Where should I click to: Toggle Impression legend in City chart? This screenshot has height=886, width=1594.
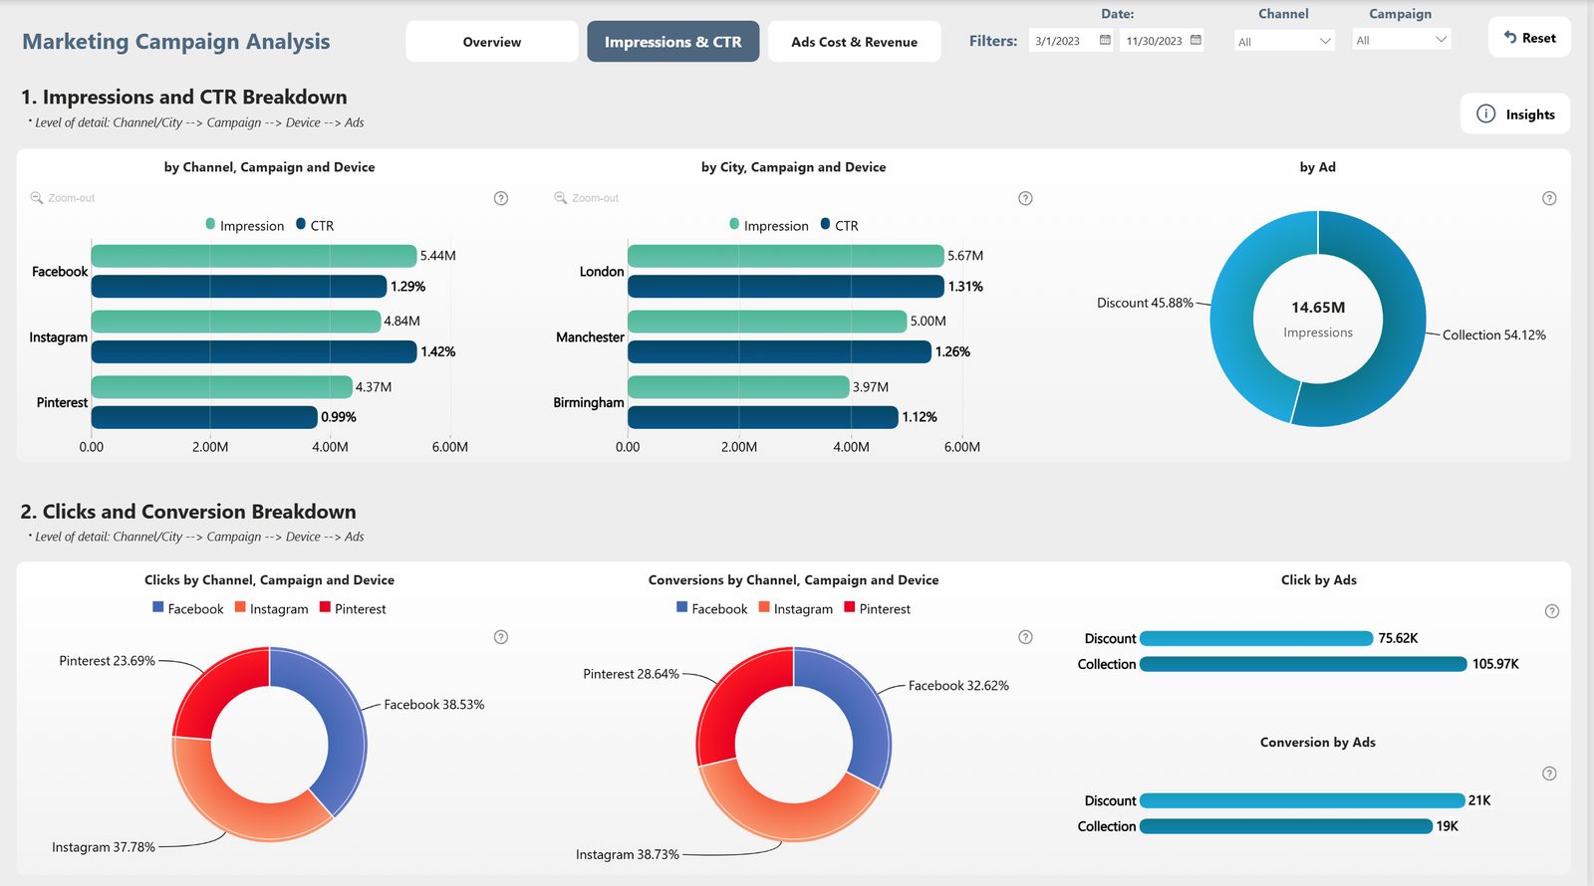[769, 226]
